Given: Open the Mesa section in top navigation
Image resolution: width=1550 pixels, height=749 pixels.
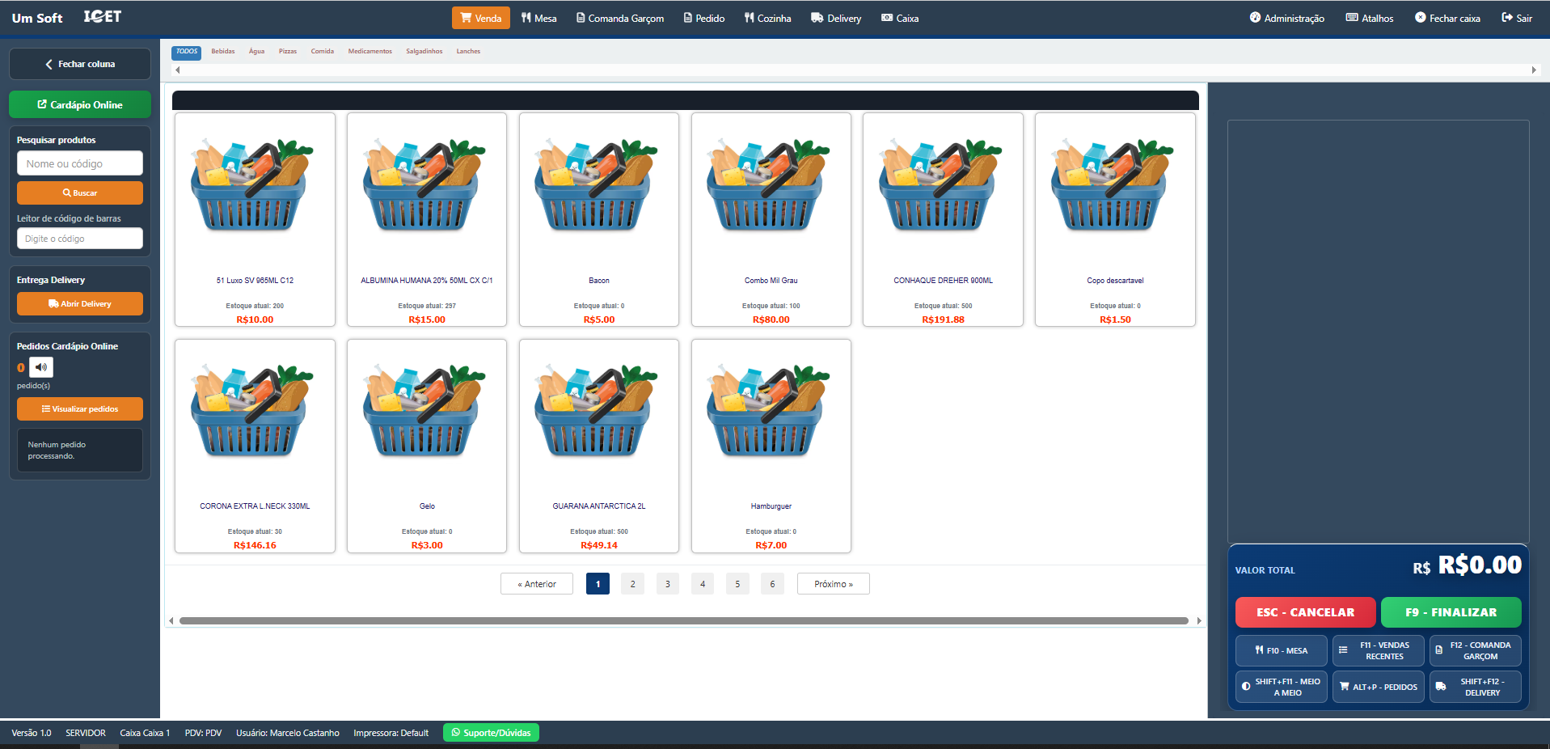Looking at the screenshot, I should (x=538, y=18).
